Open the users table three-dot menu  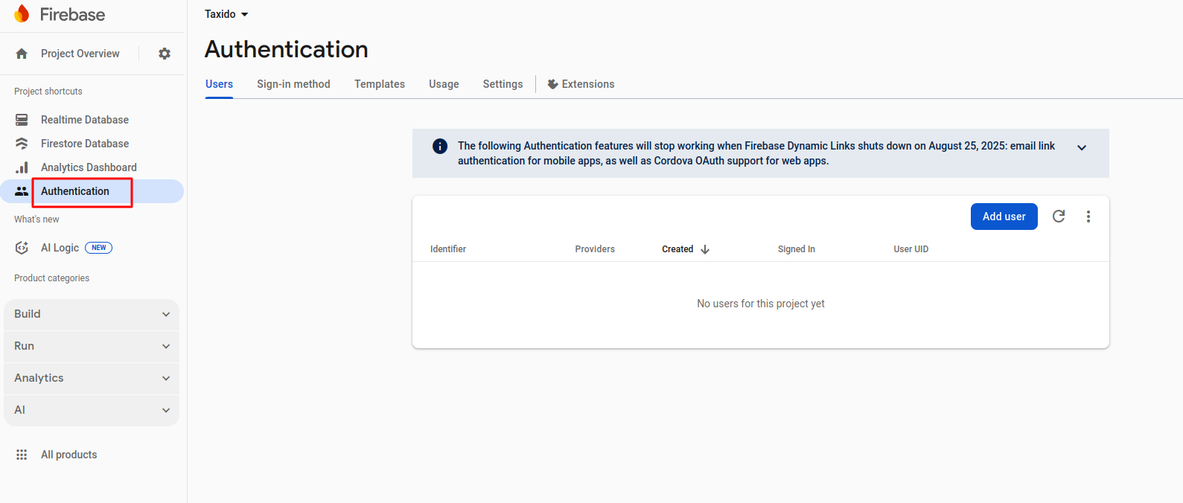point(1088,217)
